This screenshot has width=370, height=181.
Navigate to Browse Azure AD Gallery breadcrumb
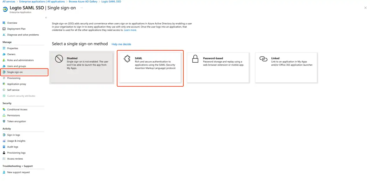(x=83, y=1)
